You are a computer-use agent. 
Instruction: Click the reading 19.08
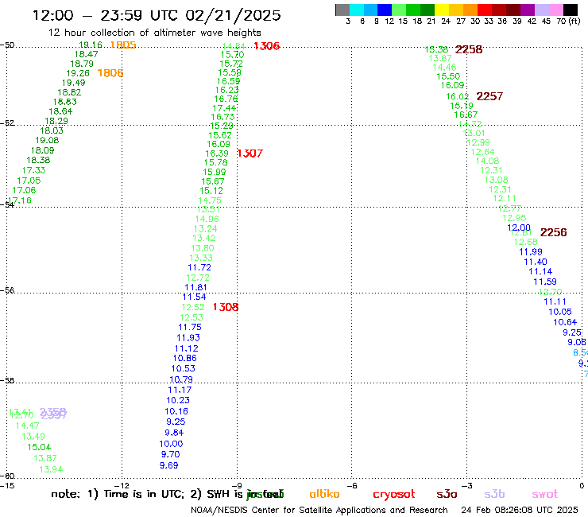(47, 141)
